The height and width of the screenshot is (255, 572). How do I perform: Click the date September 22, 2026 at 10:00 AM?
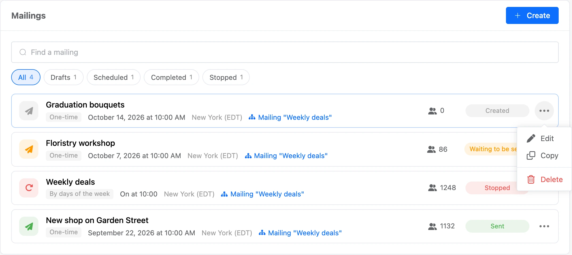tap(141, 233)
